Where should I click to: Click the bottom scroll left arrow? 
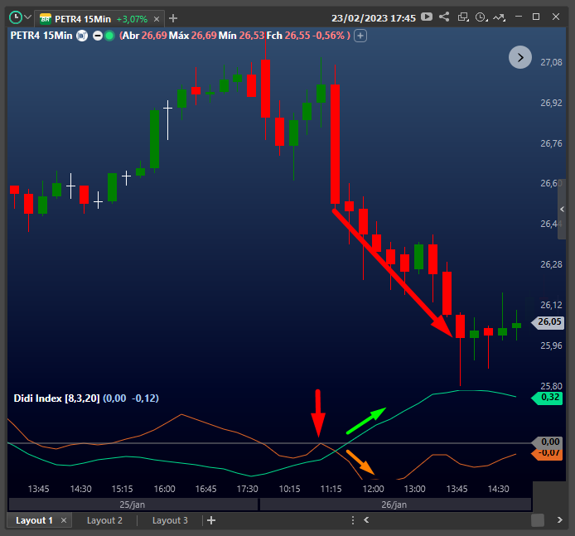coord(366,520)
